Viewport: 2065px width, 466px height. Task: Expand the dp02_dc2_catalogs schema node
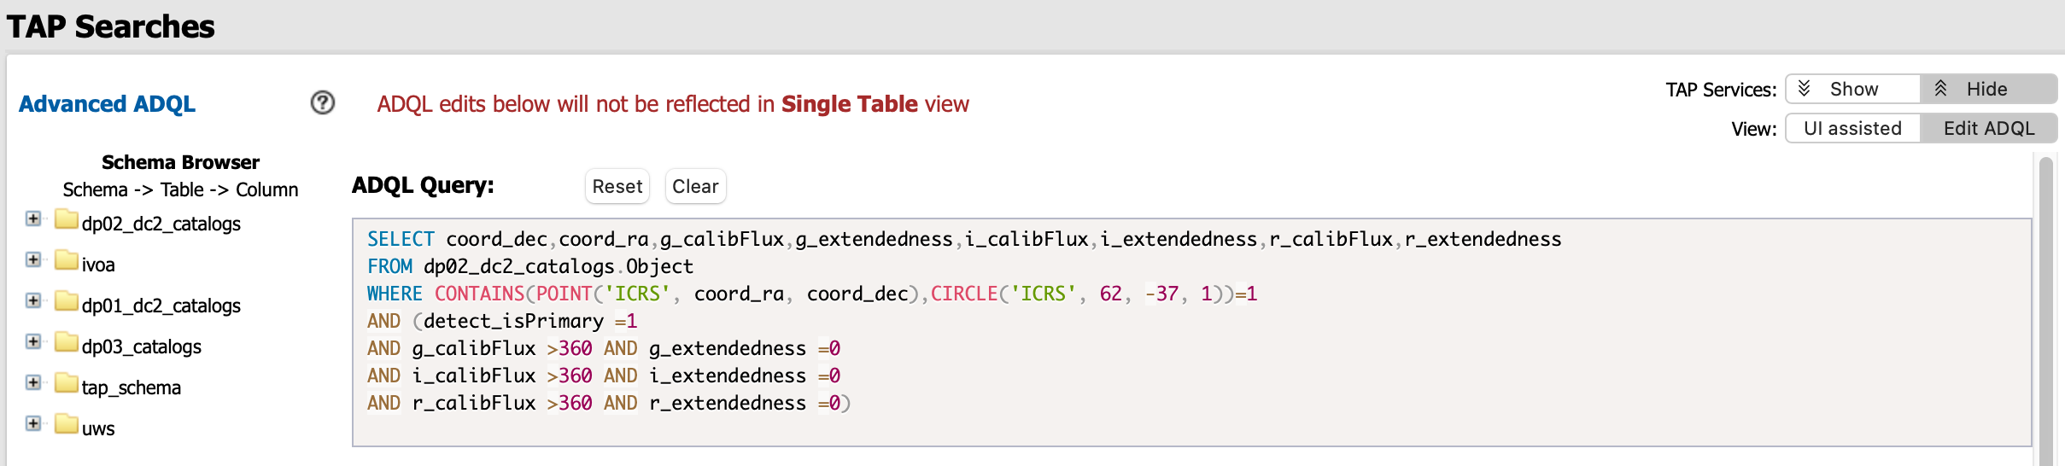(x=33, y=219)
